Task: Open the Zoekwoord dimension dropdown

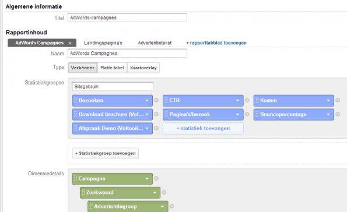Action: pyautogui.click(x=155, y=193)
